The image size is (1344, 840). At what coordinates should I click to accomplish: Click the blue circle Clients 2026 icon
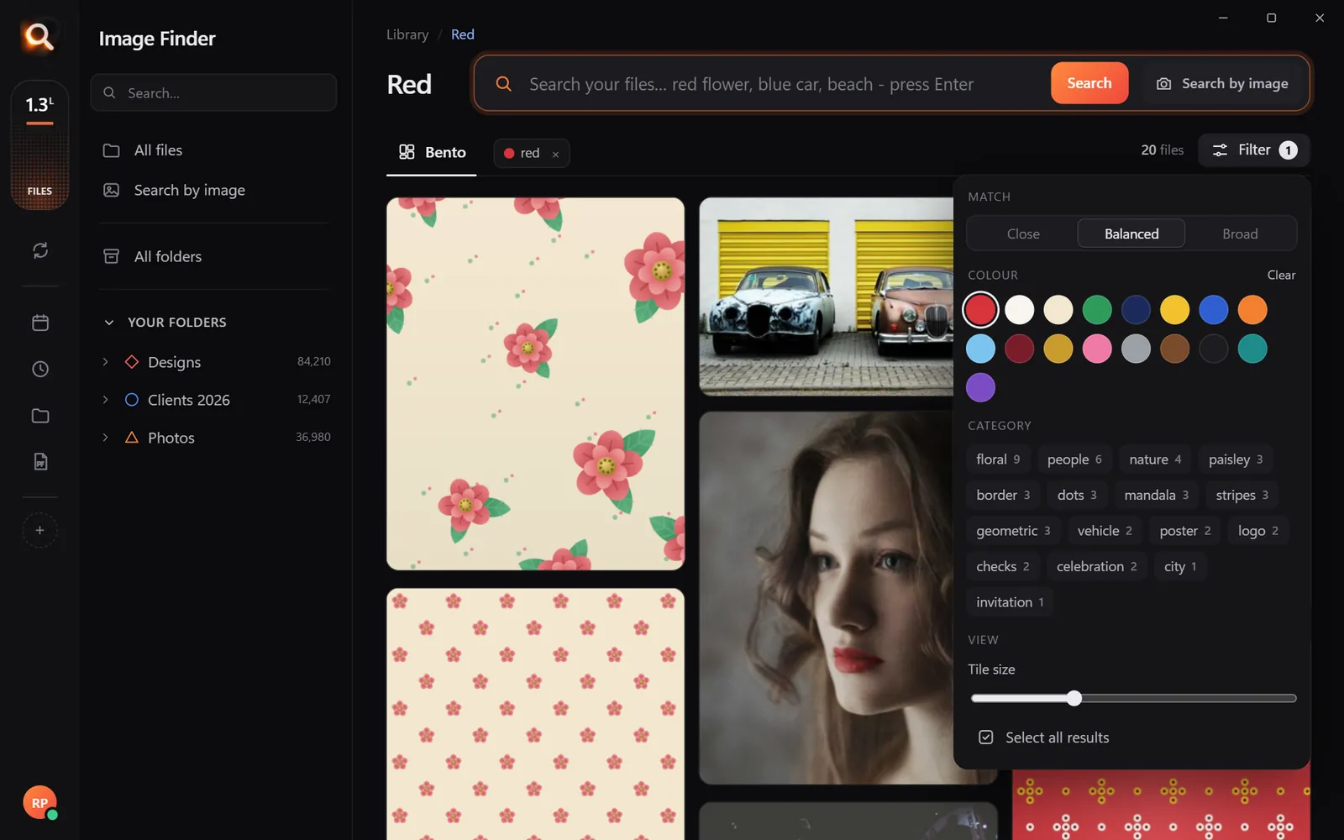click(132, 400)
